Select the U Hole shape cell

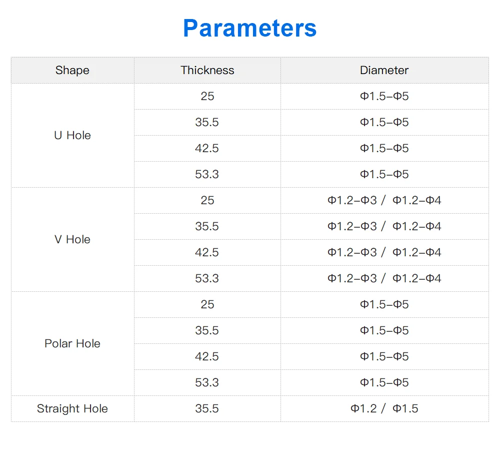[72, 135]
